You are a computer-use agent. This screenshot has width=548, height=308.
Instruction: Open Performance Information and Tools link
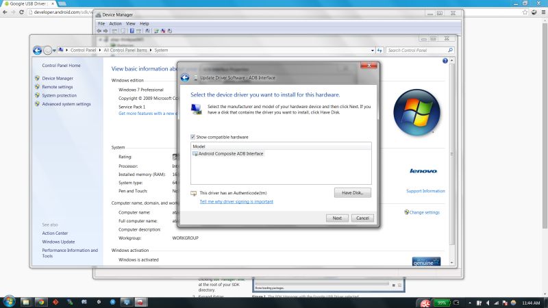pos(70,253)
